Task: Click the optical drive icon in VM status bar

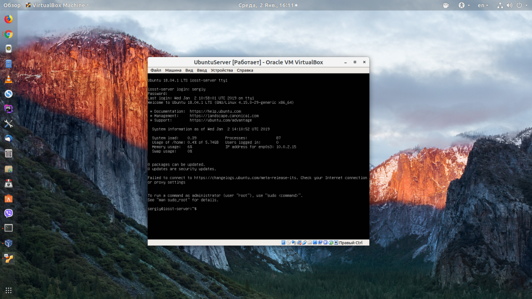Action: [x=287, y=242]
